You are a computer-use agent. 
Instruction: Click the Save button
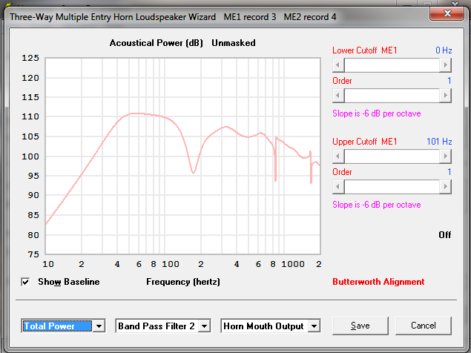coord(360,326)
